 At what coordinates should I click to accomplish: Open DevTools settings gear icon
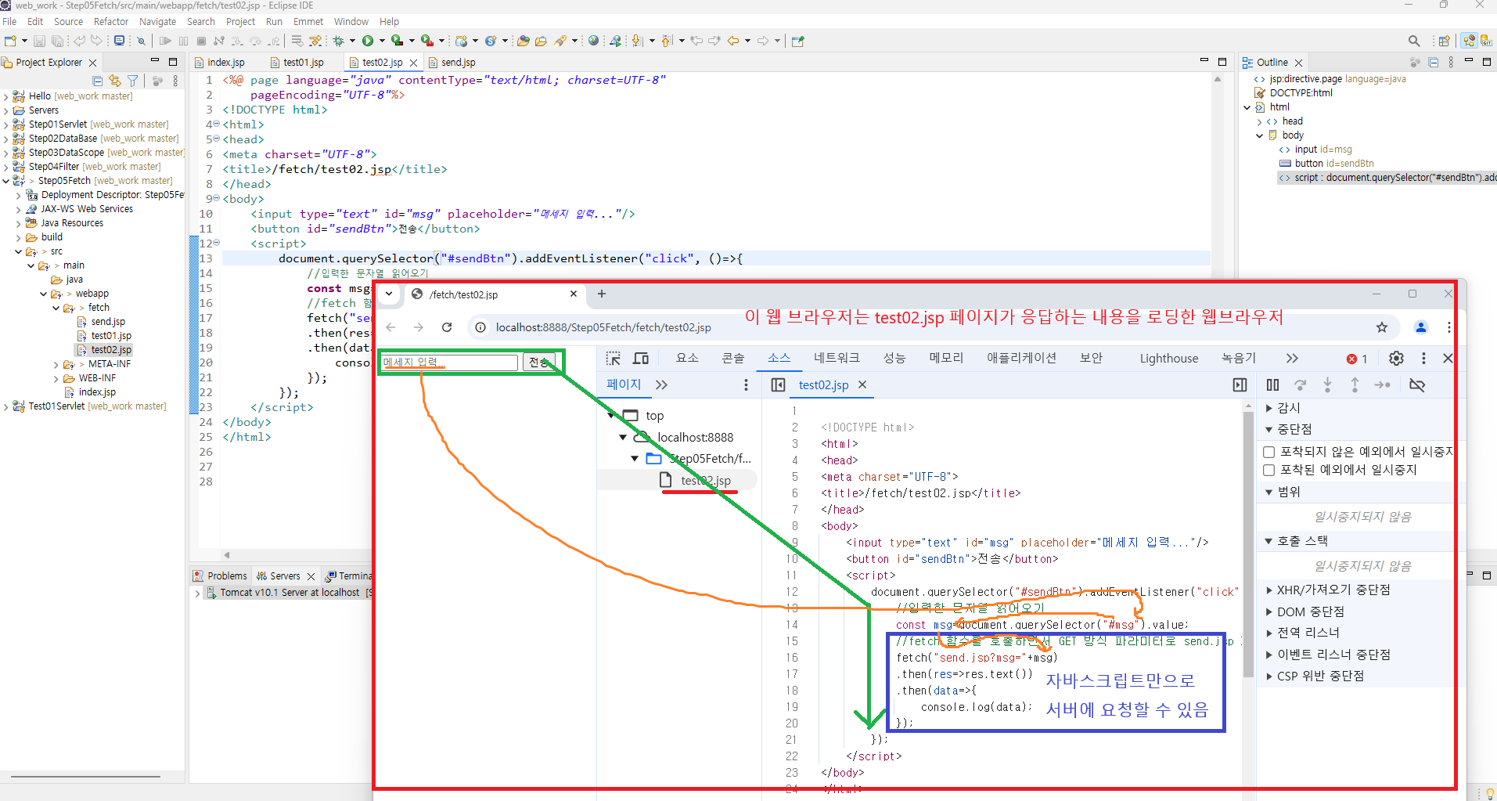[1396, 359]
